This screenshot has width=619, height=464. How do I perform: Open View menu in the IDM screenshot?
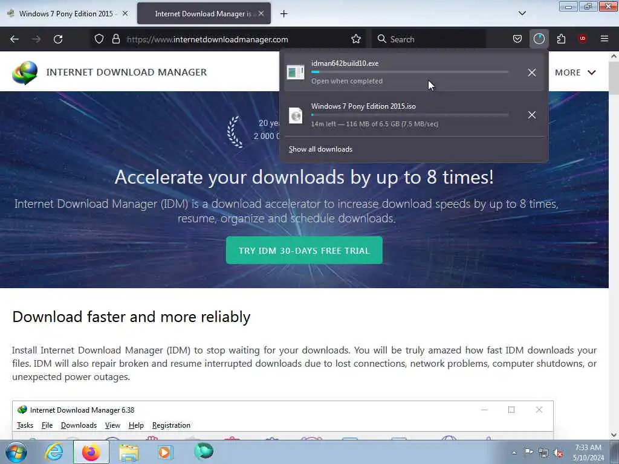pos(112,425)
